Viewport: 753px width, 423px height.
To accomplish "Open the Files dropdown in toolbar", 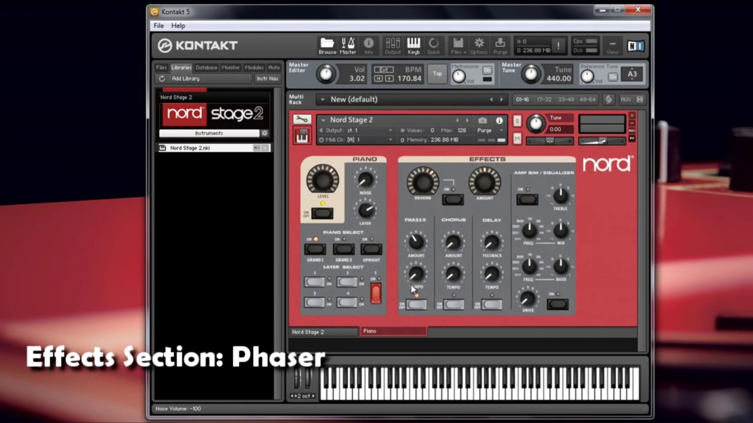I will (458, 45).
